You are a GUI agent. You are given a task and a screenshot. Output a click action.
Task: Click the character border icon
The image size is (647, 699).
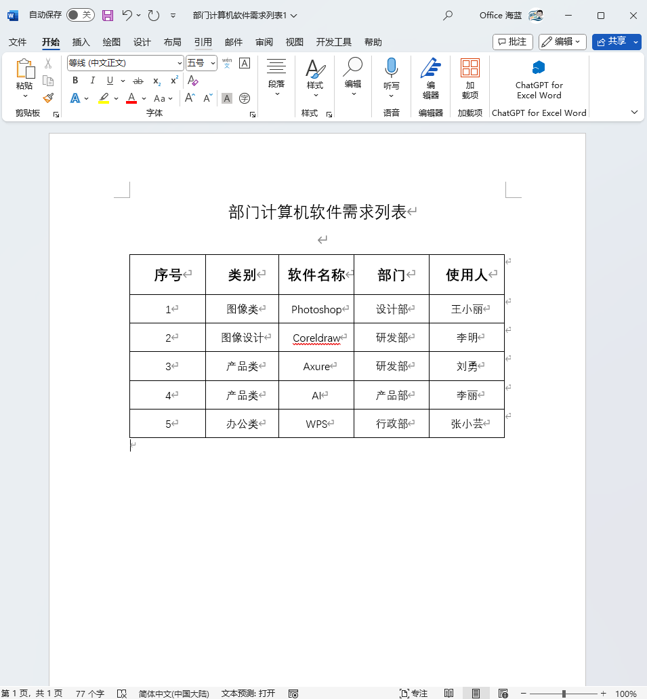pyautogui.click(x=245, y=63)
